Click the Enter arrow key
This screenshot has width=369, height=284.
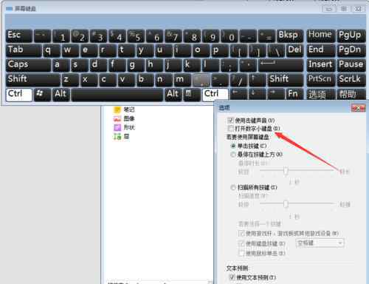point(280,65)
